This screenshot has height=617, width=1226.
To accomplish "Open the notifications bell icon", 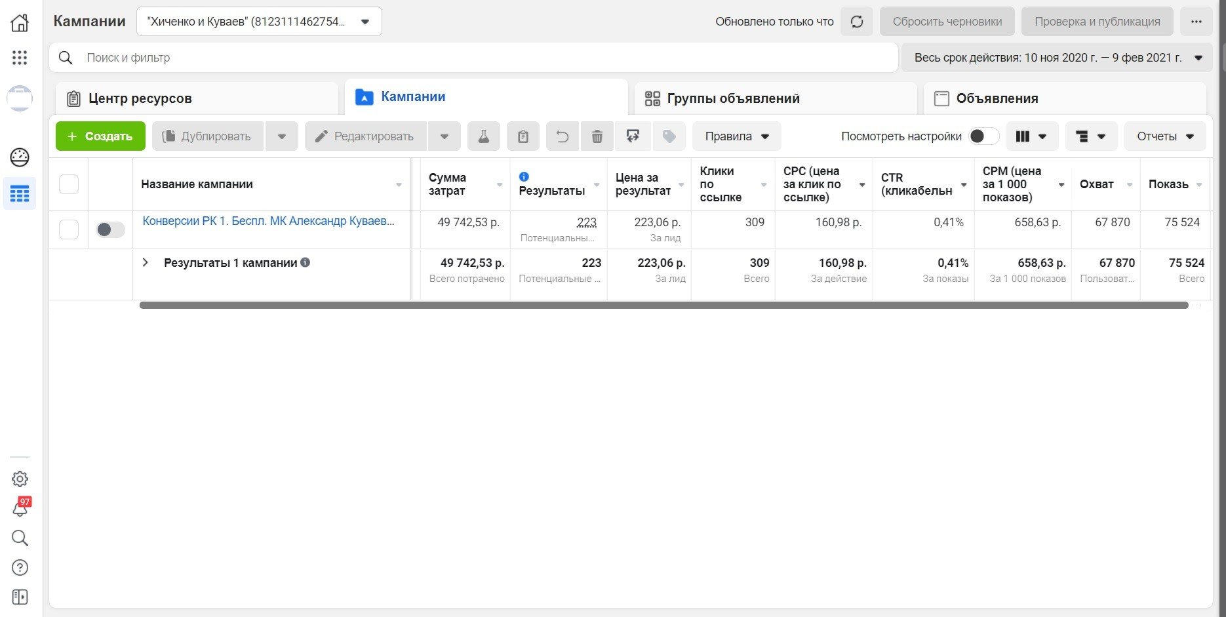I will pos(20,508).
